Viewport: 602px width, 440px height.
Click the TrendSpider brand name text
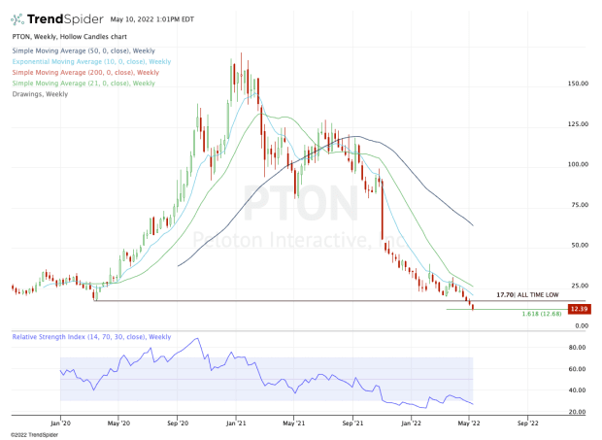65,19
